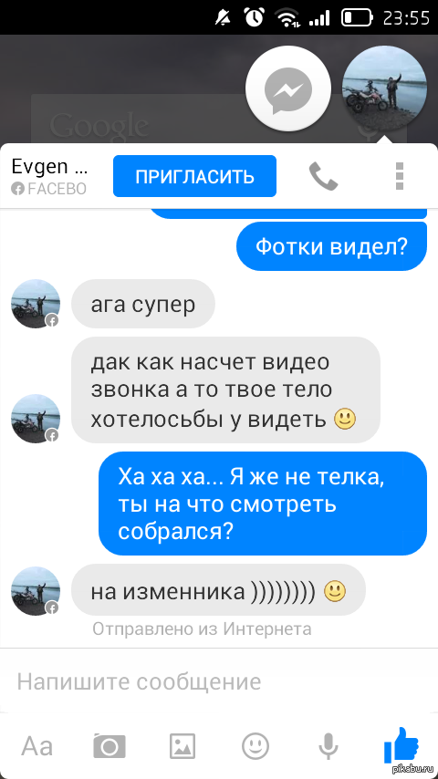The width and height of the screenshot is (438, 779).
Task: Focus the Напишите сообщение input field
Action: point(219,681)
